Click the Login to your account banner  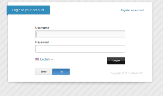click(x=28, y=10)
